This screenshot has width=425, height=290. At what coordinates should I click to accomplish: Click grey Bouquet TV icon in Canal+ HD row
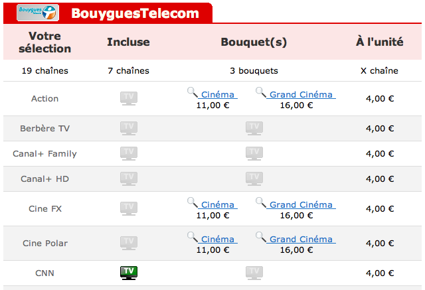254,179
